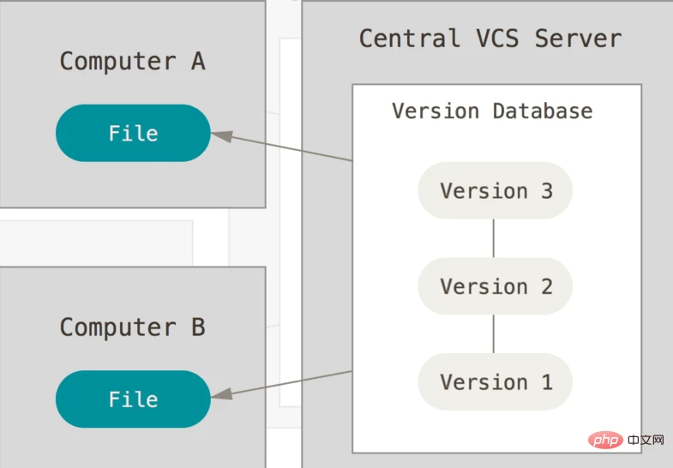Select the Version 1 node
Viewport: 673px width, 468px height.
(495, 381)
